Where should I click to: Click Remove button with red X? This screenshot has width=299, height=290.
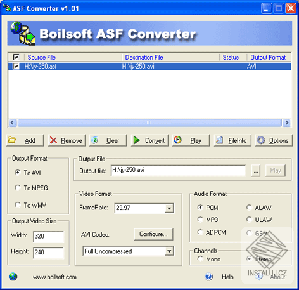tap(67, 140)
